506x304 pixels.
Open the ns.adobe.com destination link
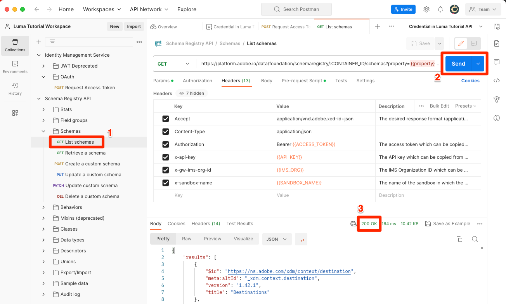click(289, 271)
